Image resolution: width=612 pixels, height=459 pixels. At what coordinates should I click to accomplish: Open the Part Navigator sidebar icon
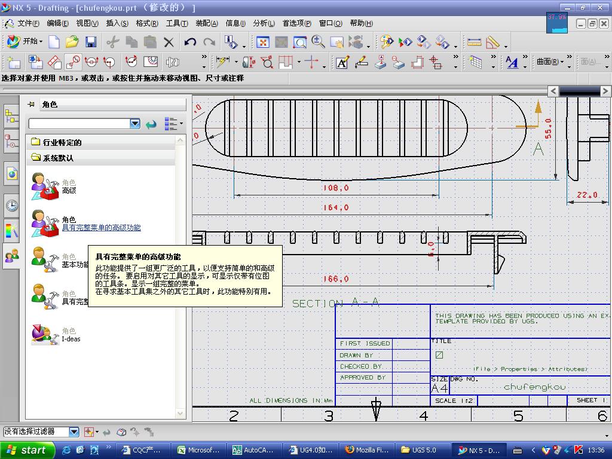point(11,142)
